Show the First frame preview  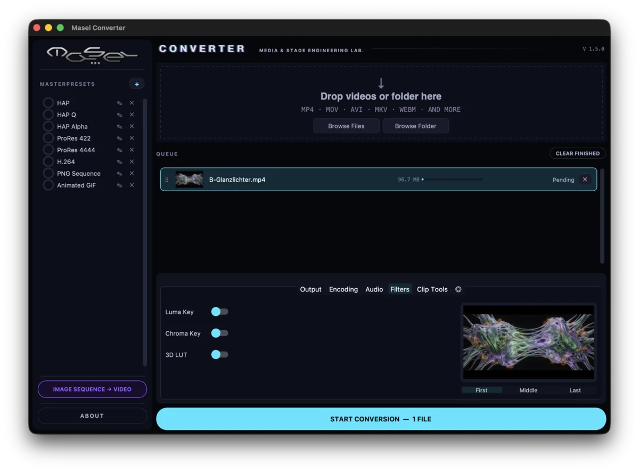[481, 390]
